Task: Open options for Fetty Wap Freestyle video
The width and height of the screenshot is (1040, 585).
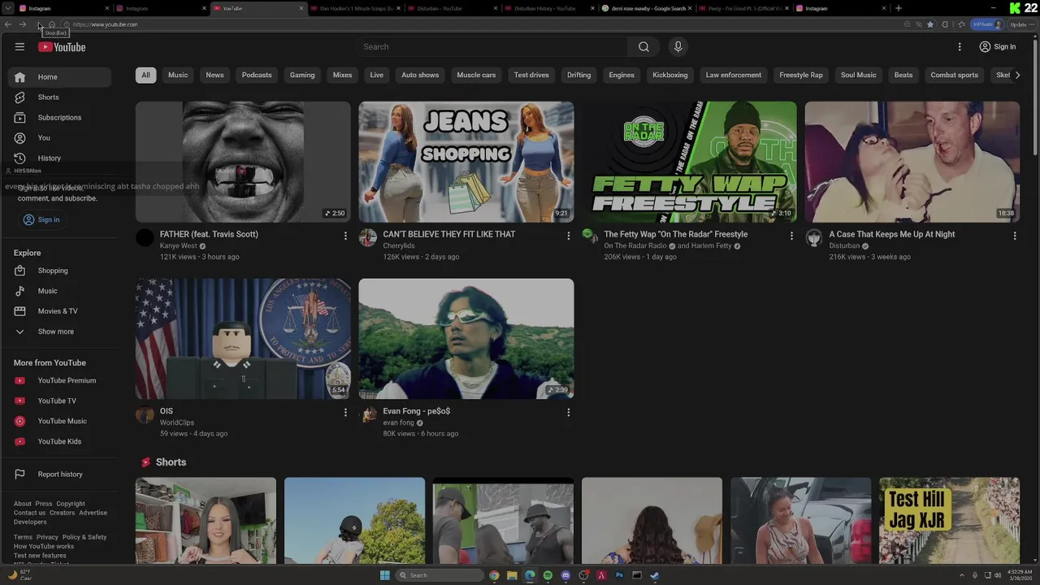Action: [791, 236]
